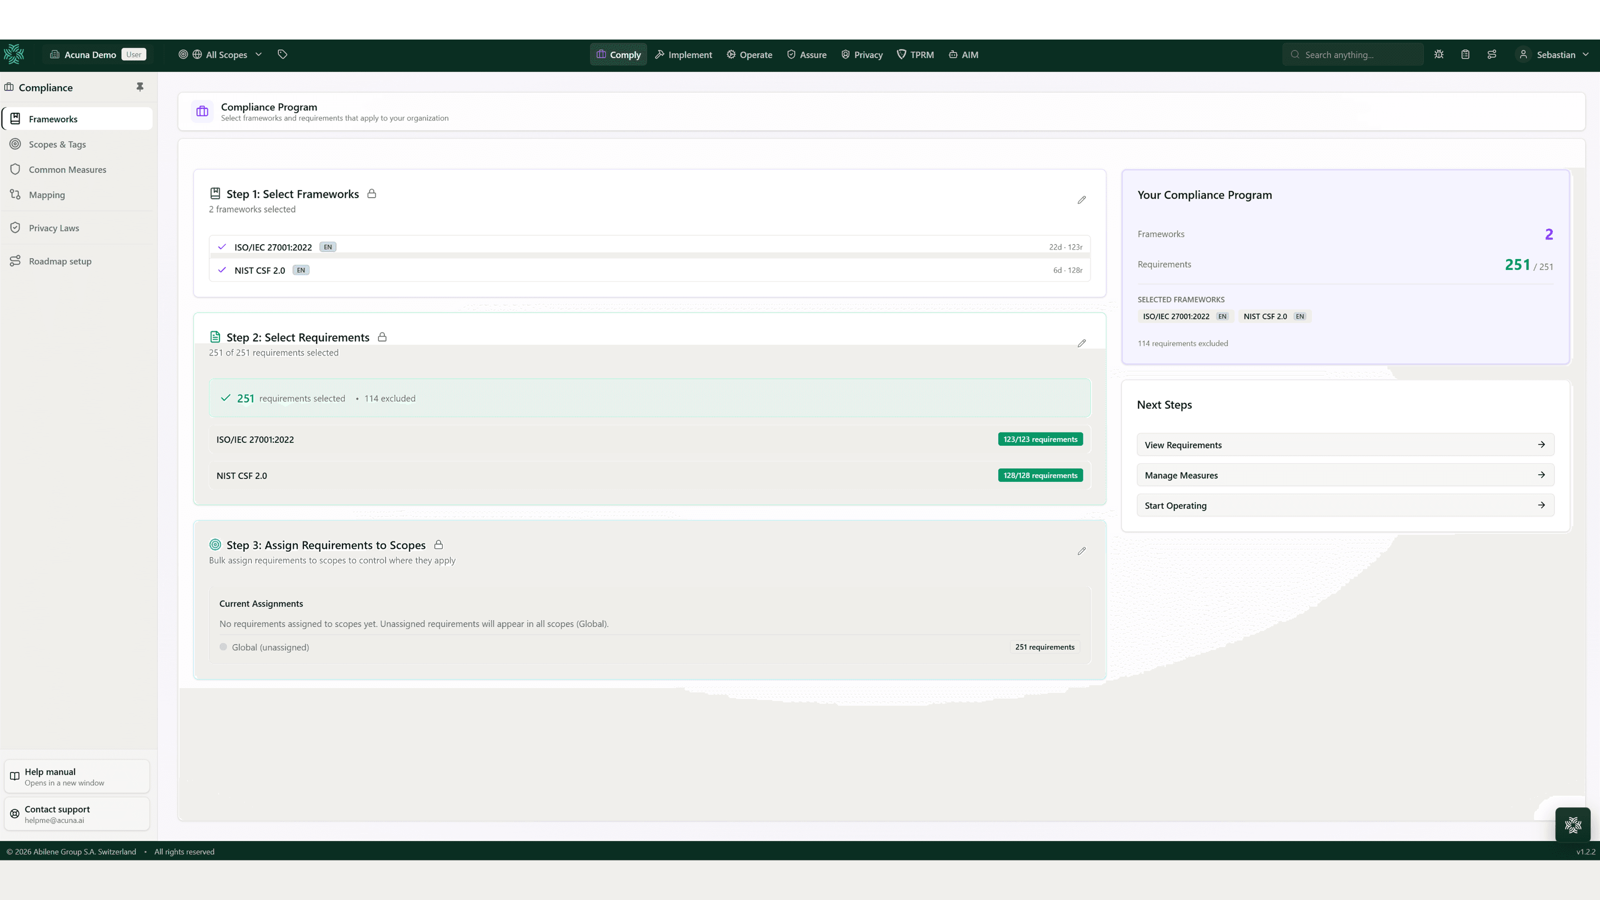Unpin the Compliance sidebar

pyautogui.click(x=140, y=87)
